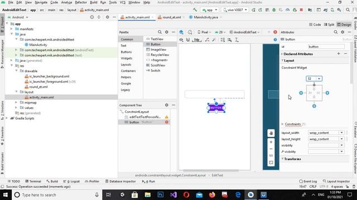Screen dimensions: 357x200
Task: Click error icon on button in Component Tree
Action: [x=167, y=122]
